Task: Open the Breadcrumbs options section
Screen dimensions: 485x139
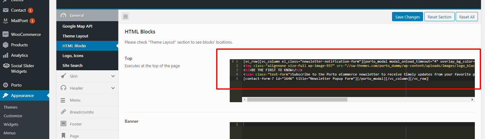Action: (x=87, y=112)
